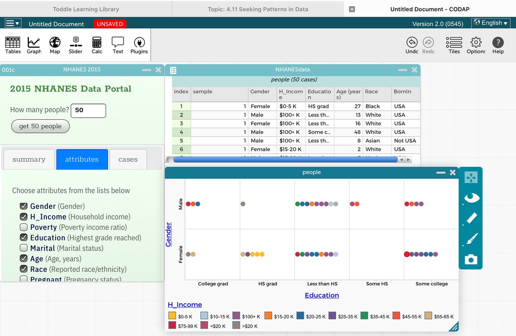Close the browser tab with X icon
This screenshot has width=516, height=336.
point(352,9)
